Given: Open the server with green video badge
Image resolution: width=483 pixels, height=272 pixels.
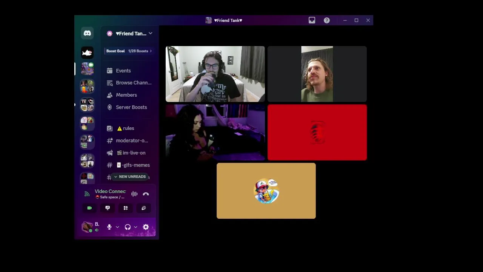Looking at the screenshot, I should click(x=87, y=69).
